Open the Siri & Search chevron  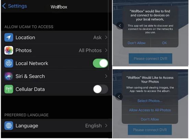click(106, 76)
